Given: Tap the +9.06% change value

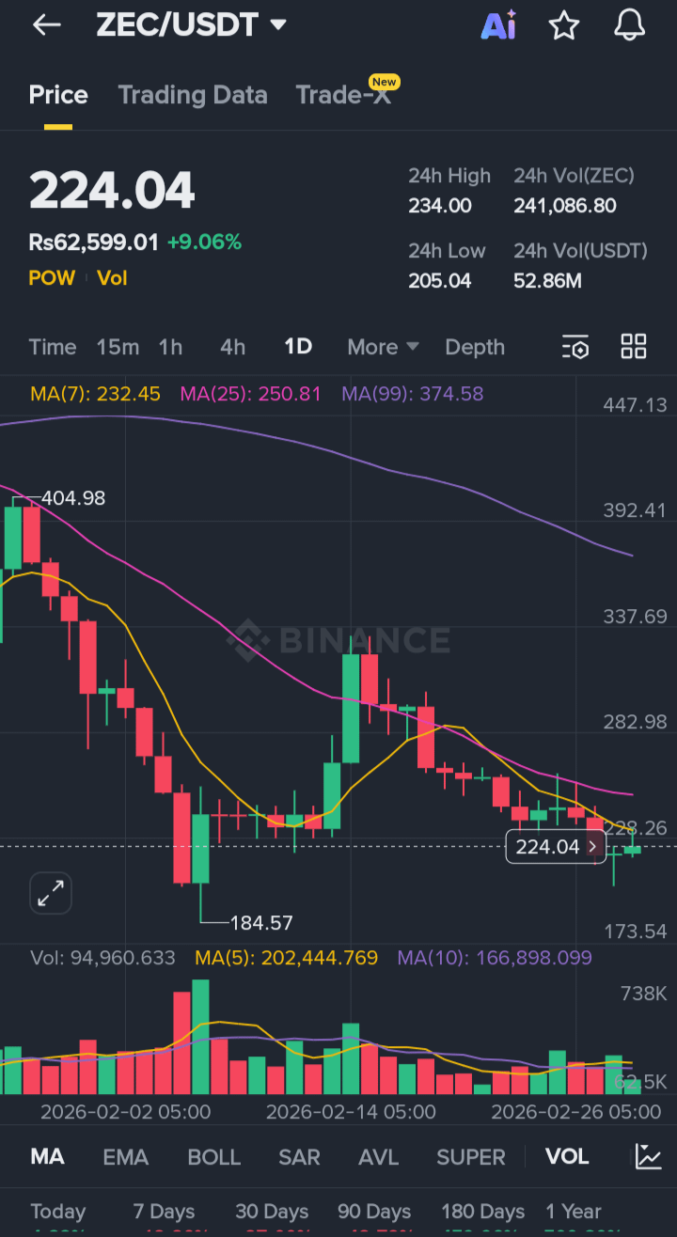Looking at the screenshot, I should point(204,243).
